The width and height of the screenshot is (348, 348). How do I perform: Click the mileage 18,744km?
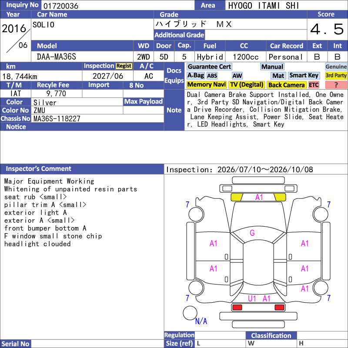[20, 77]
